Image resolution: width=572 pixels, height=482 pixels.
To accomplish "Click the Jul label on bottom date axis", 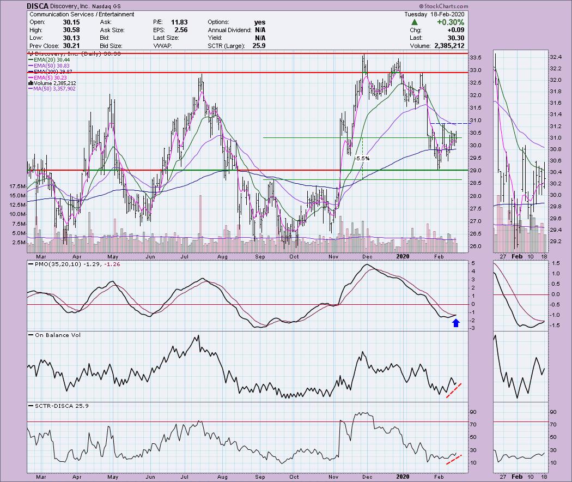I will [x=185, y=477].
